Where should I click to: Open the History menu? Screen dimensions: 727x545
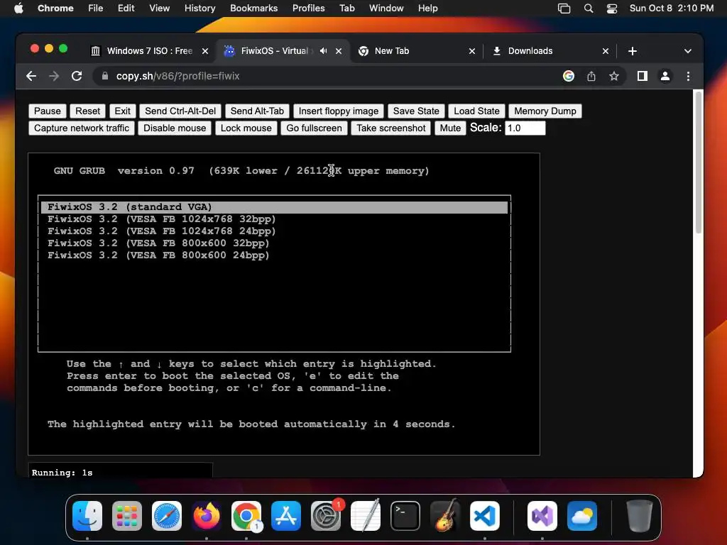click(x=199, y=9)
